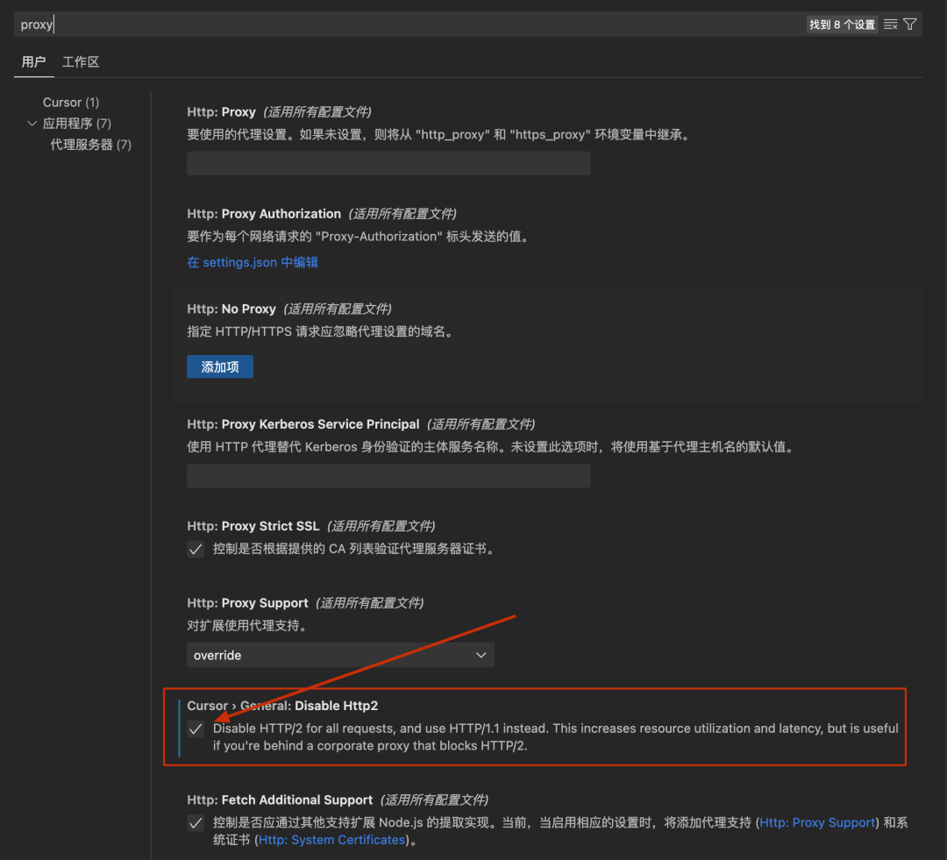
Task: Select the 用户 tab
Action: 33,61
